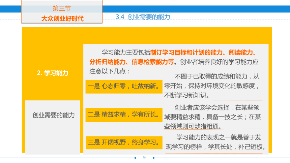Click the '创业需要的能力' gray box label
The width and height of the screenshot is (290, 163).
[x=54, y=115]
